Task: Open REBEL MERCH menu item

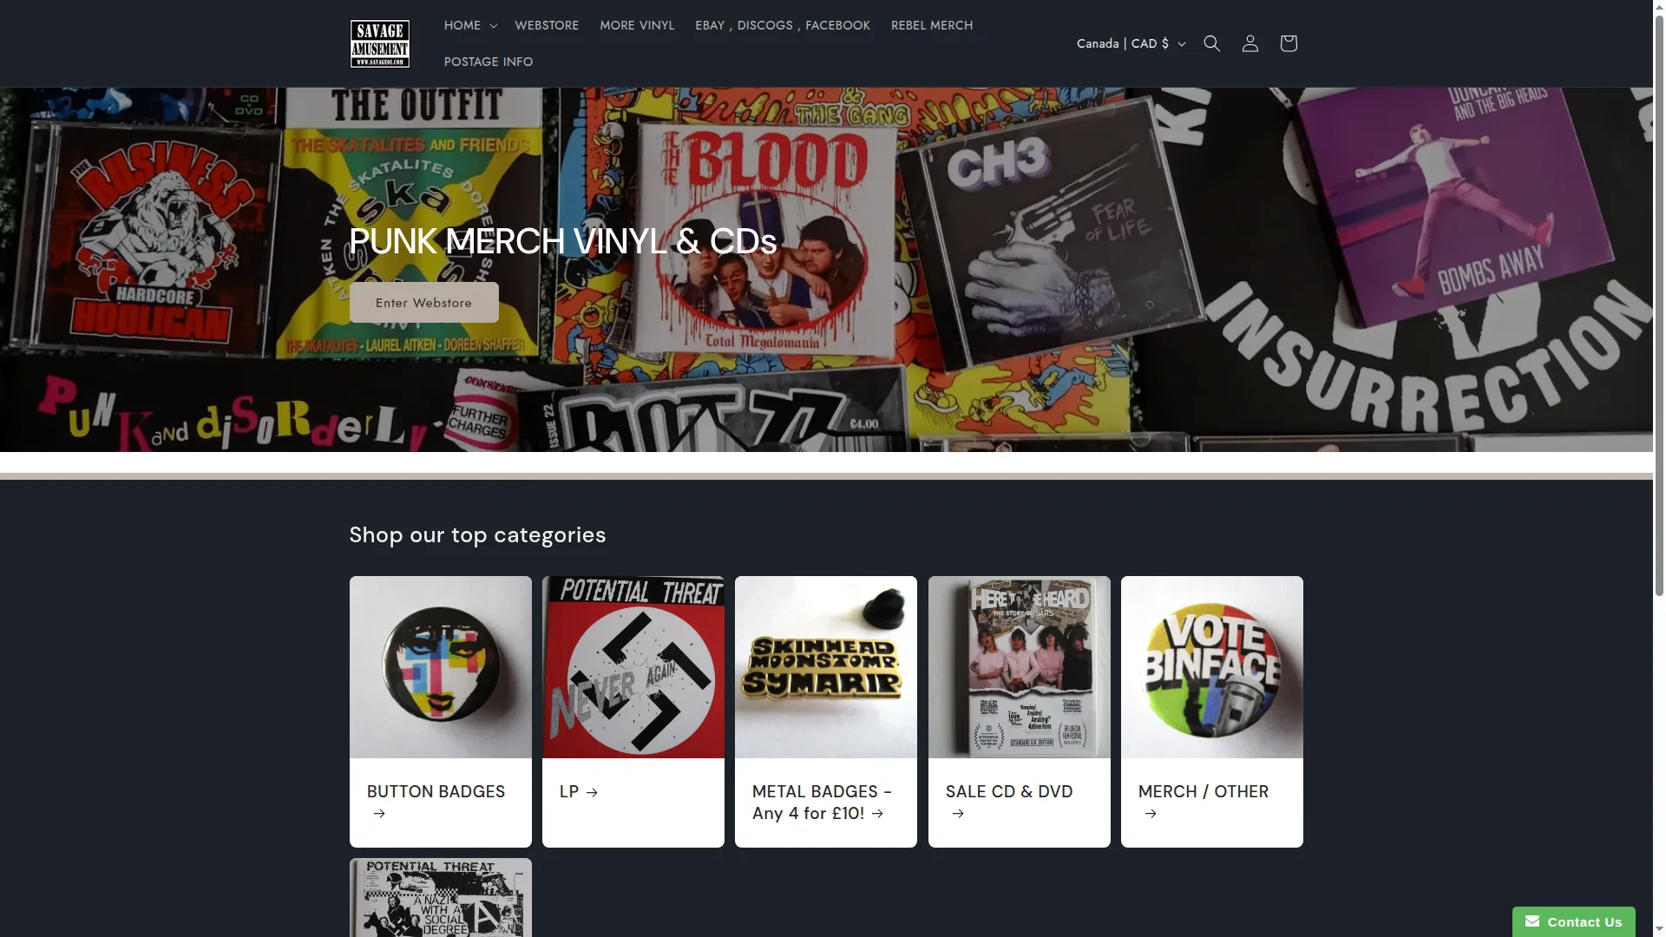Action: coord(931,25)
